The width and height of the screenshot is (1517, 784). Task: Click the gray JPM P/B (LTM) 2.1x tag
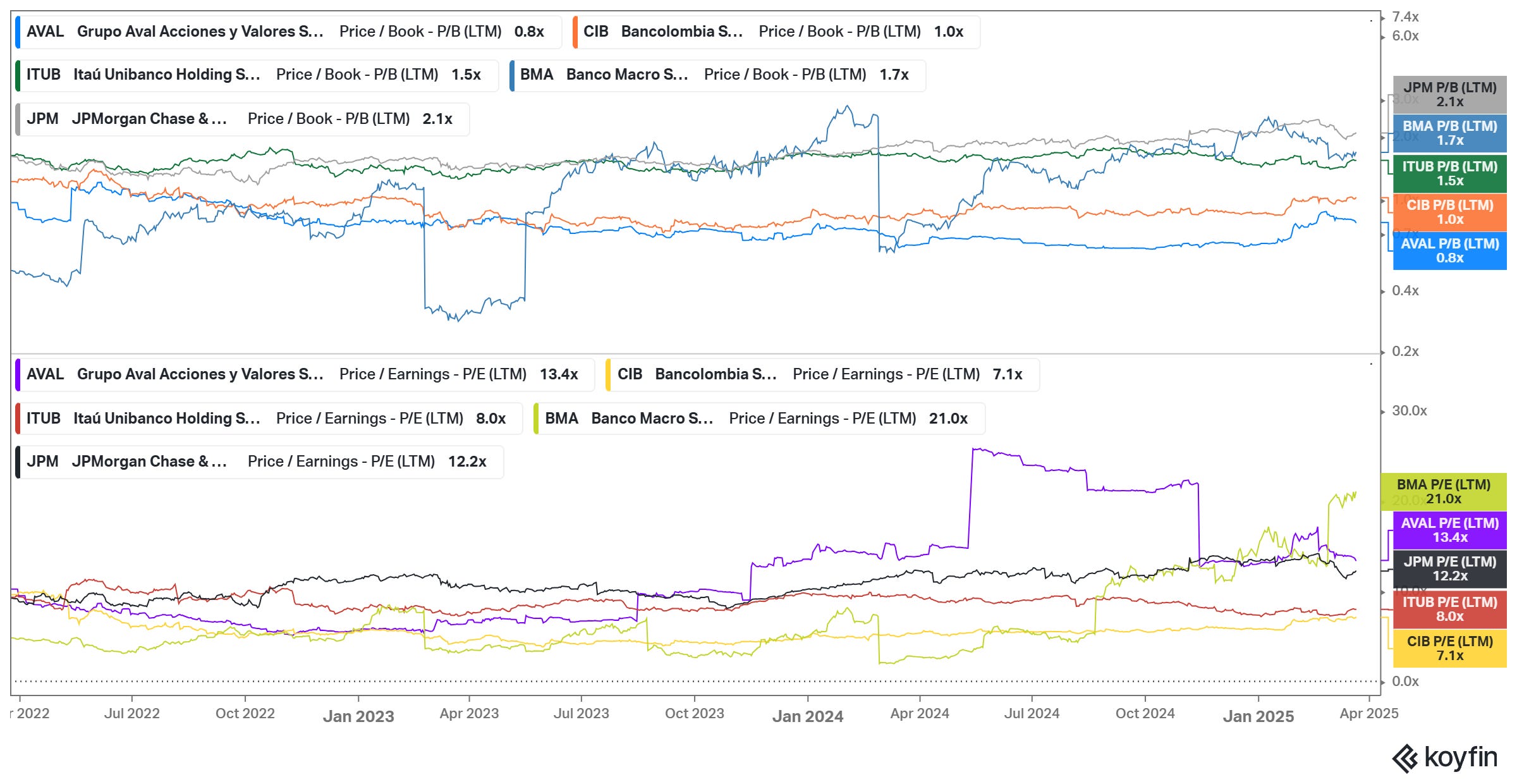point(1449,95)
